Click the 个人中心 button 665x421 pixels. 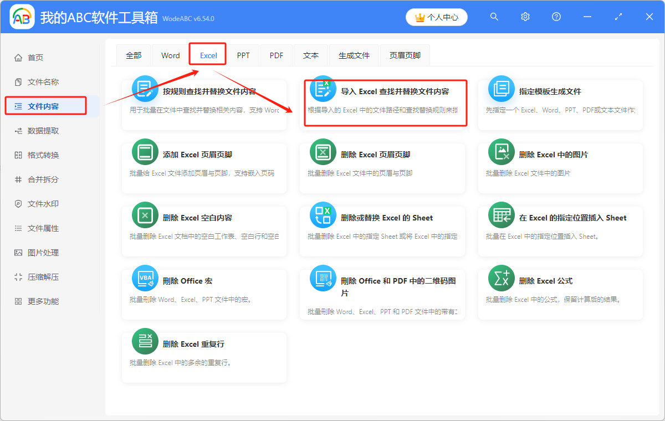pyautogui.click(x=437, y=17)
